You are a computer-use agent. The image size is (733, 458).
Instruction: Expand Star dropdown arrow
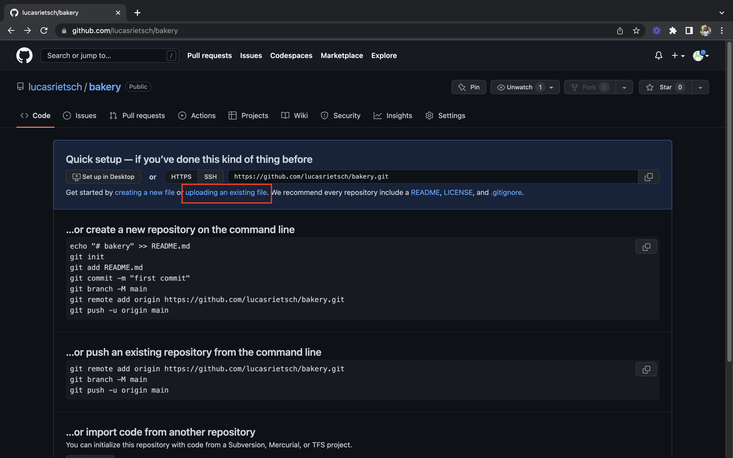point(700,87)
